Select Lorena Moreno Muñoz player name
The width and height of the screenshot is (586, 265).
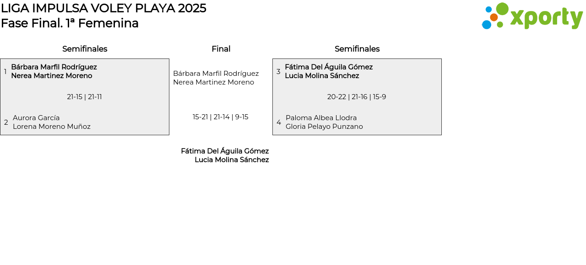click(x=52, y=127)
